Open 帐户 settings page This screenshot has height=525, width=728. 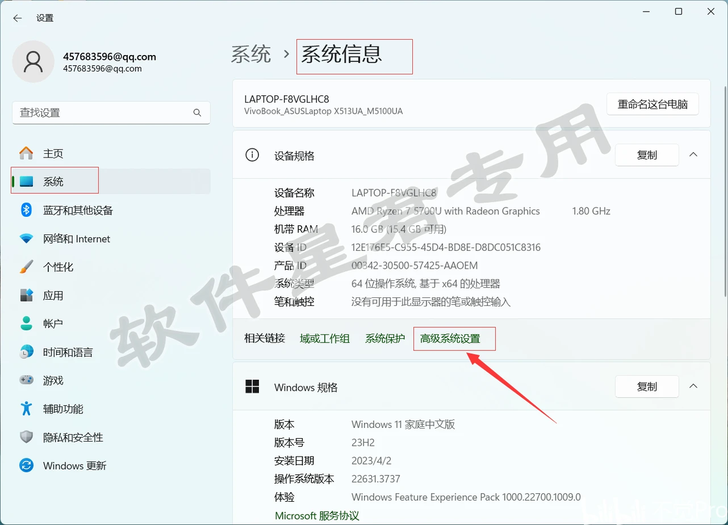tap(111, 324)
